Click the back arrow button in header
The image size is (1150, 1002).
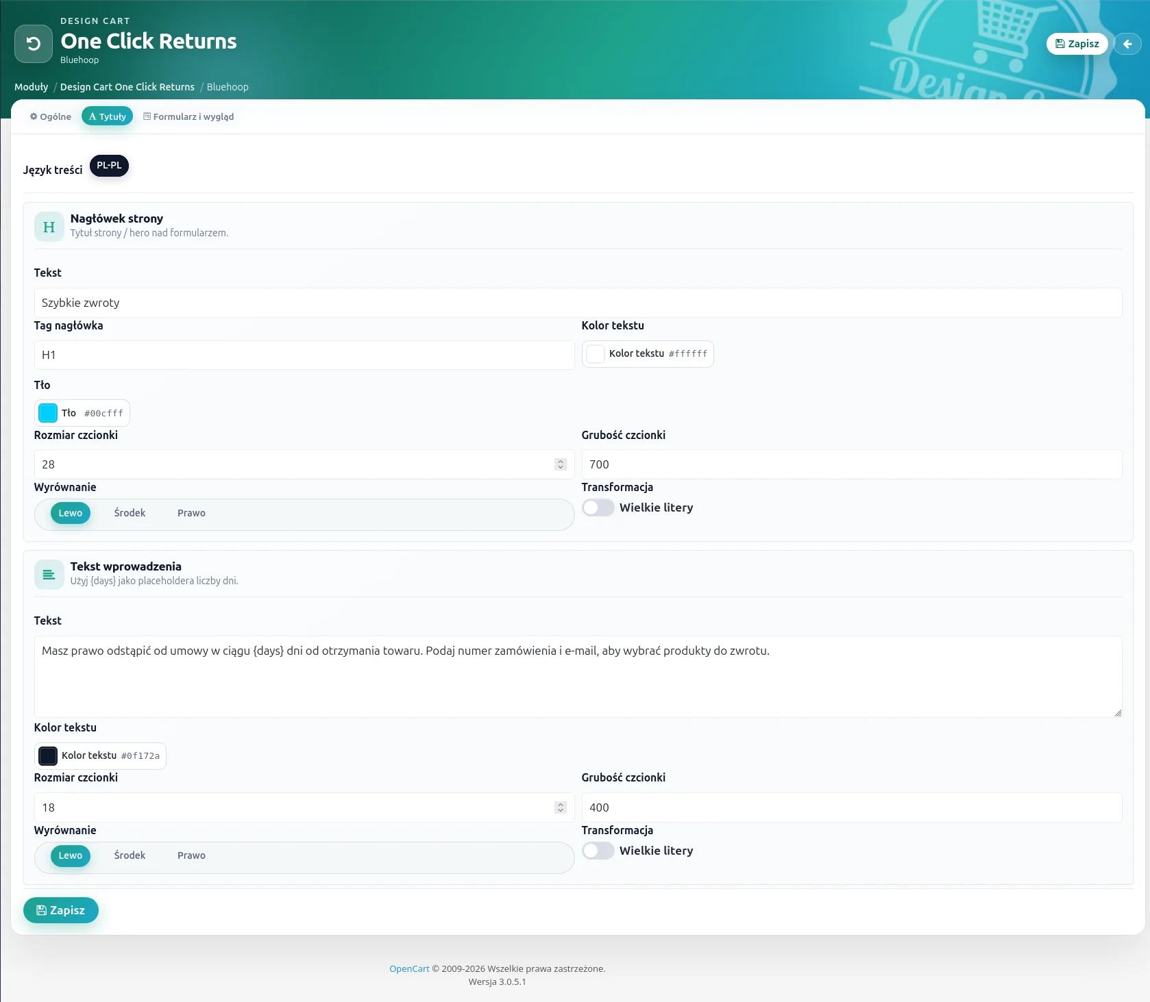(x=1127, y=44)
